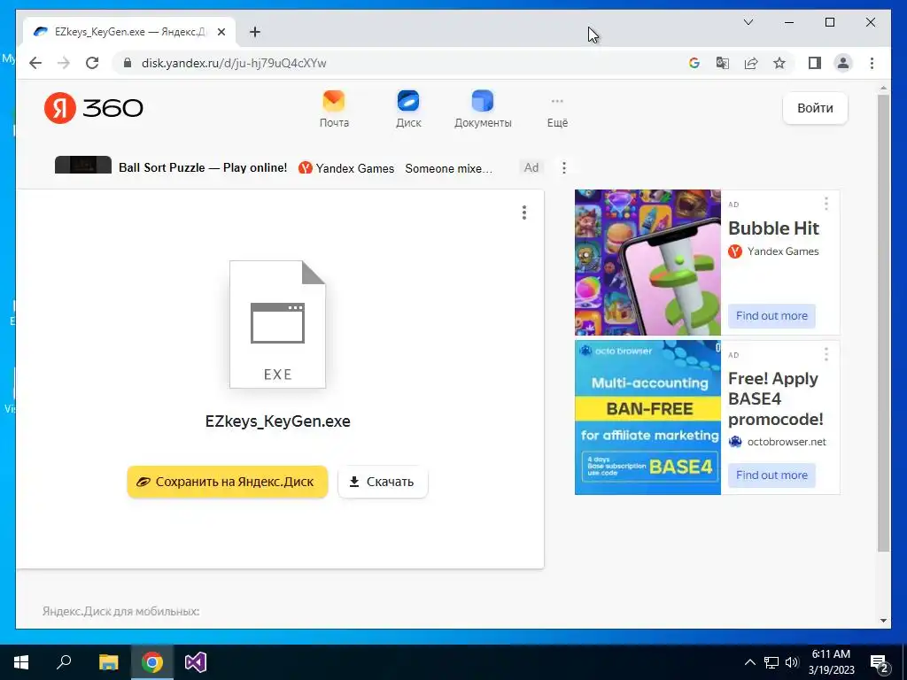Viewport: 907px width, 680px height.
Task: Click the forward navigation arrow
Action: 64,63
